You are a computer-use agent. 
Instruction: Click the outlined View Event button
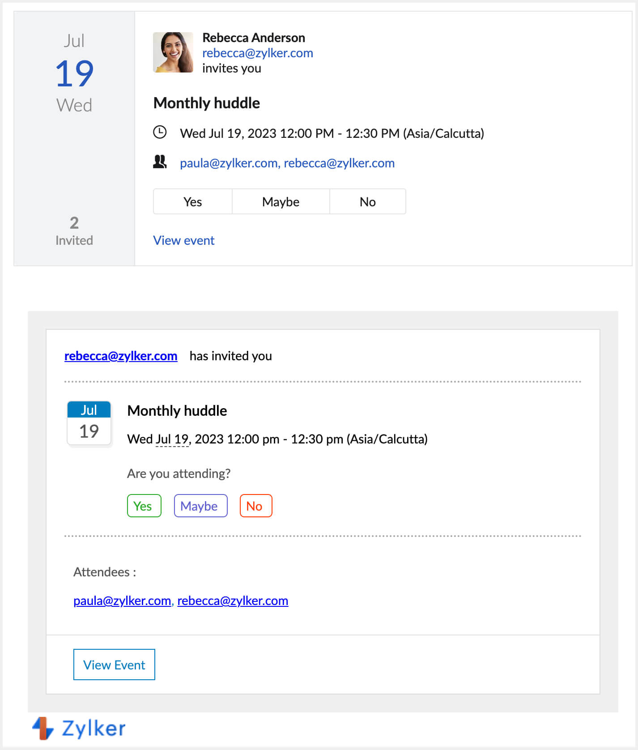pyautogui.click(x=114, y=665)
